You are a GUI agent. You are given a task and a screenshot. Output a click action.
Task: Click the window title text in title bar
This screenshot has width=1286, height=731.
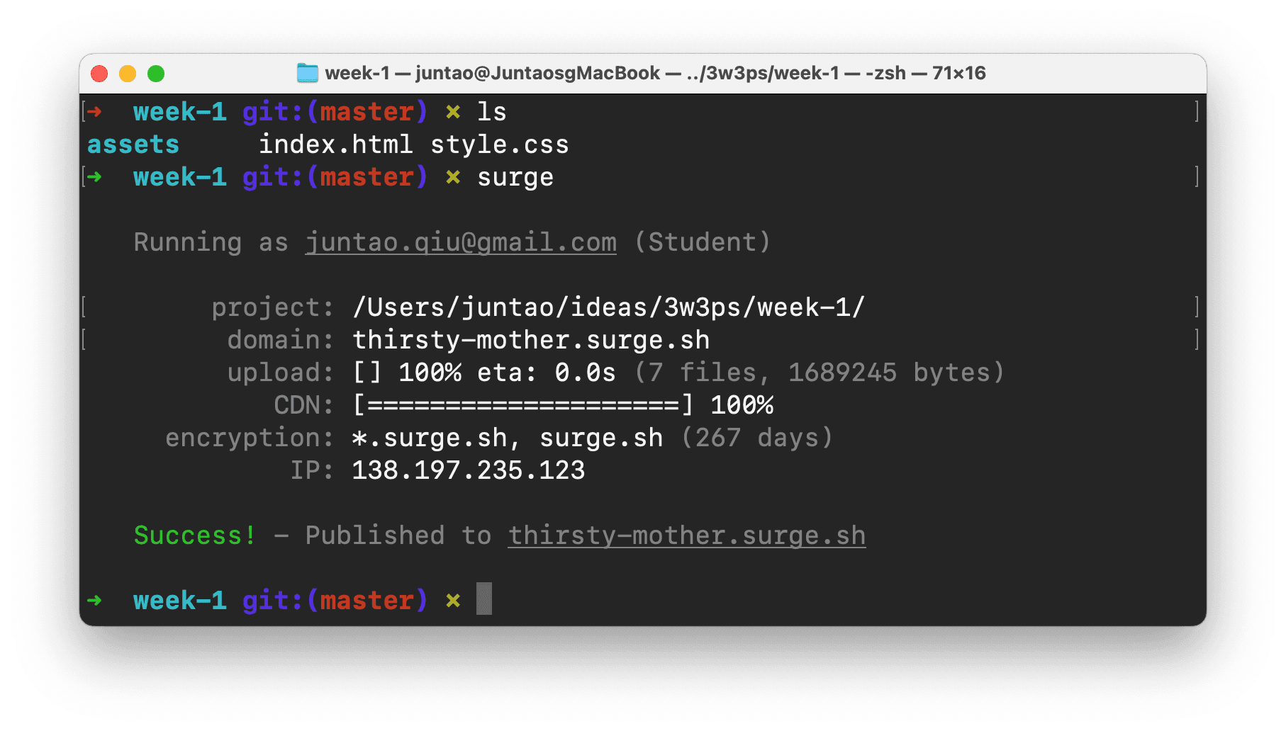654,73
